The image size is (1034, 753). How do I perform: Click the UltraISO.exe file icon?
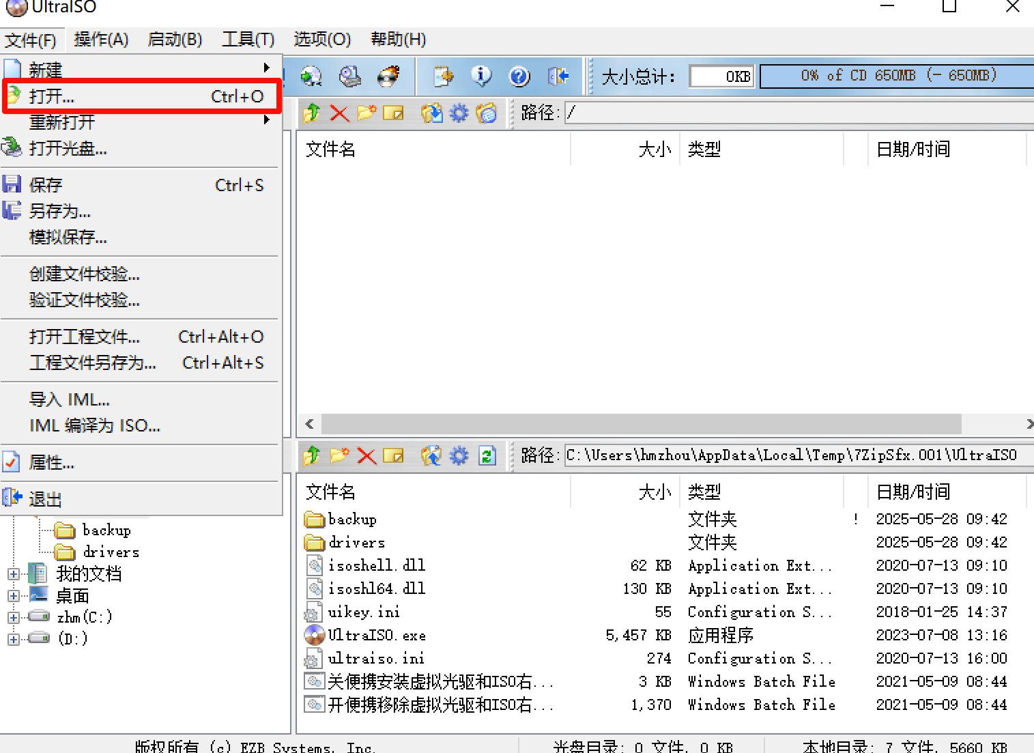(315, 635)
